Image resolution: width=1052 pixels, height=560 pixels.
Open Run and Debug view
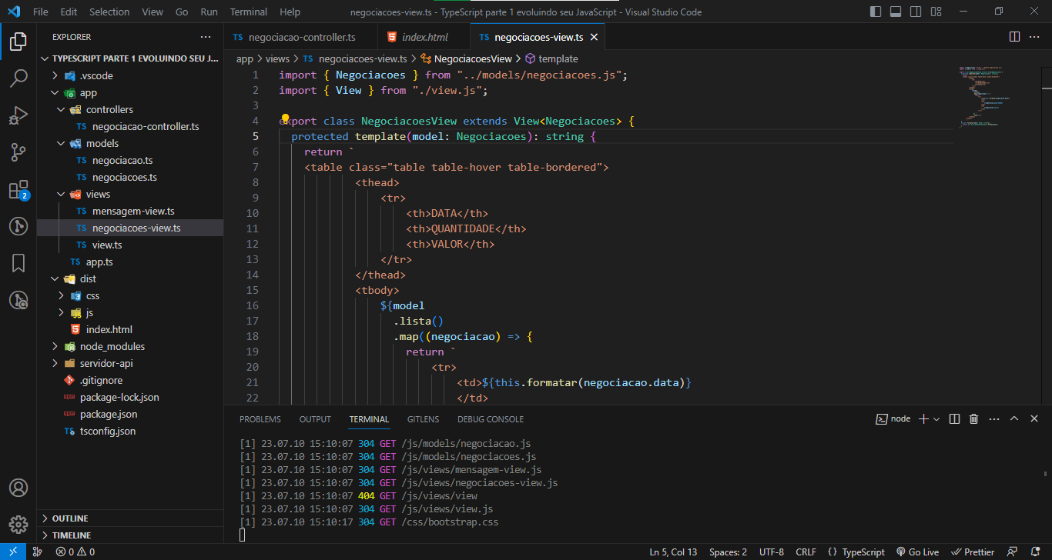pyautogui.click(x=18, y=115)
